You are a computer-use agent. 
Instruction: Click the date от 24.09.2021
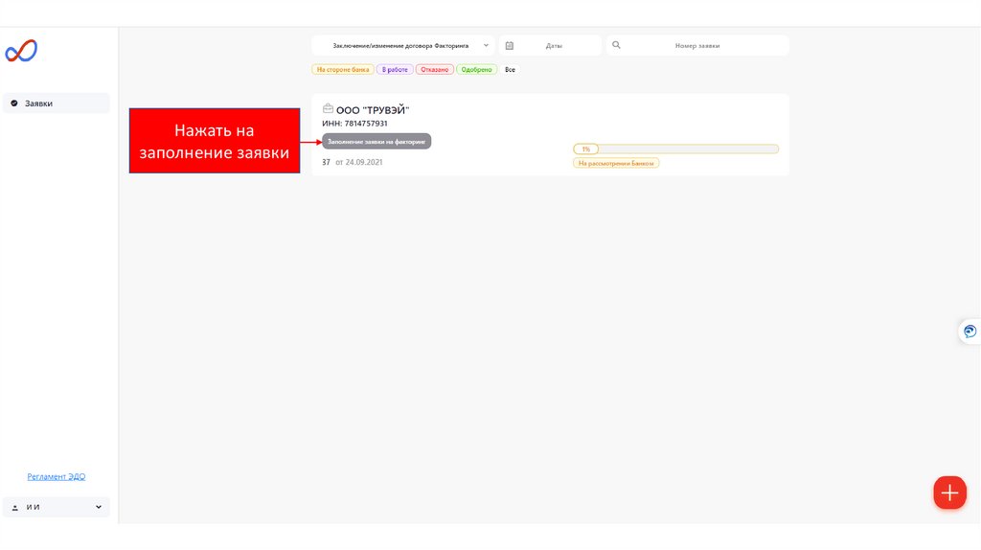(x=359, y=162)
